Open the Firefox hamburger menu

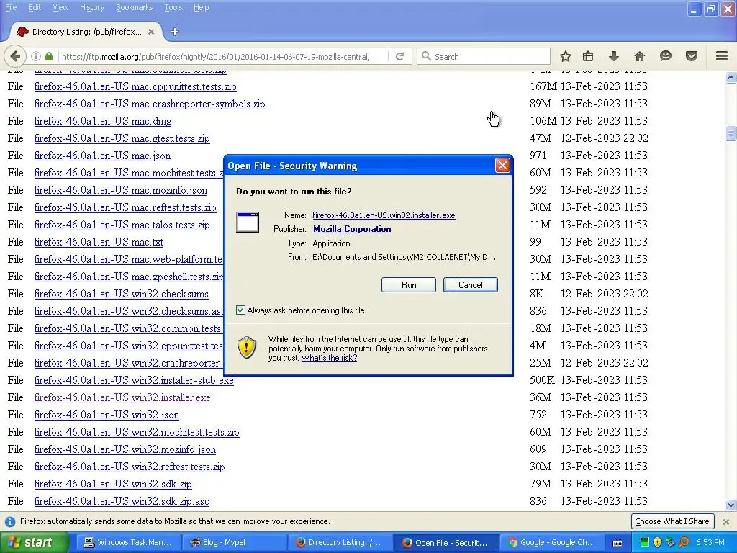pyautogui.click(x=722, y=56)
